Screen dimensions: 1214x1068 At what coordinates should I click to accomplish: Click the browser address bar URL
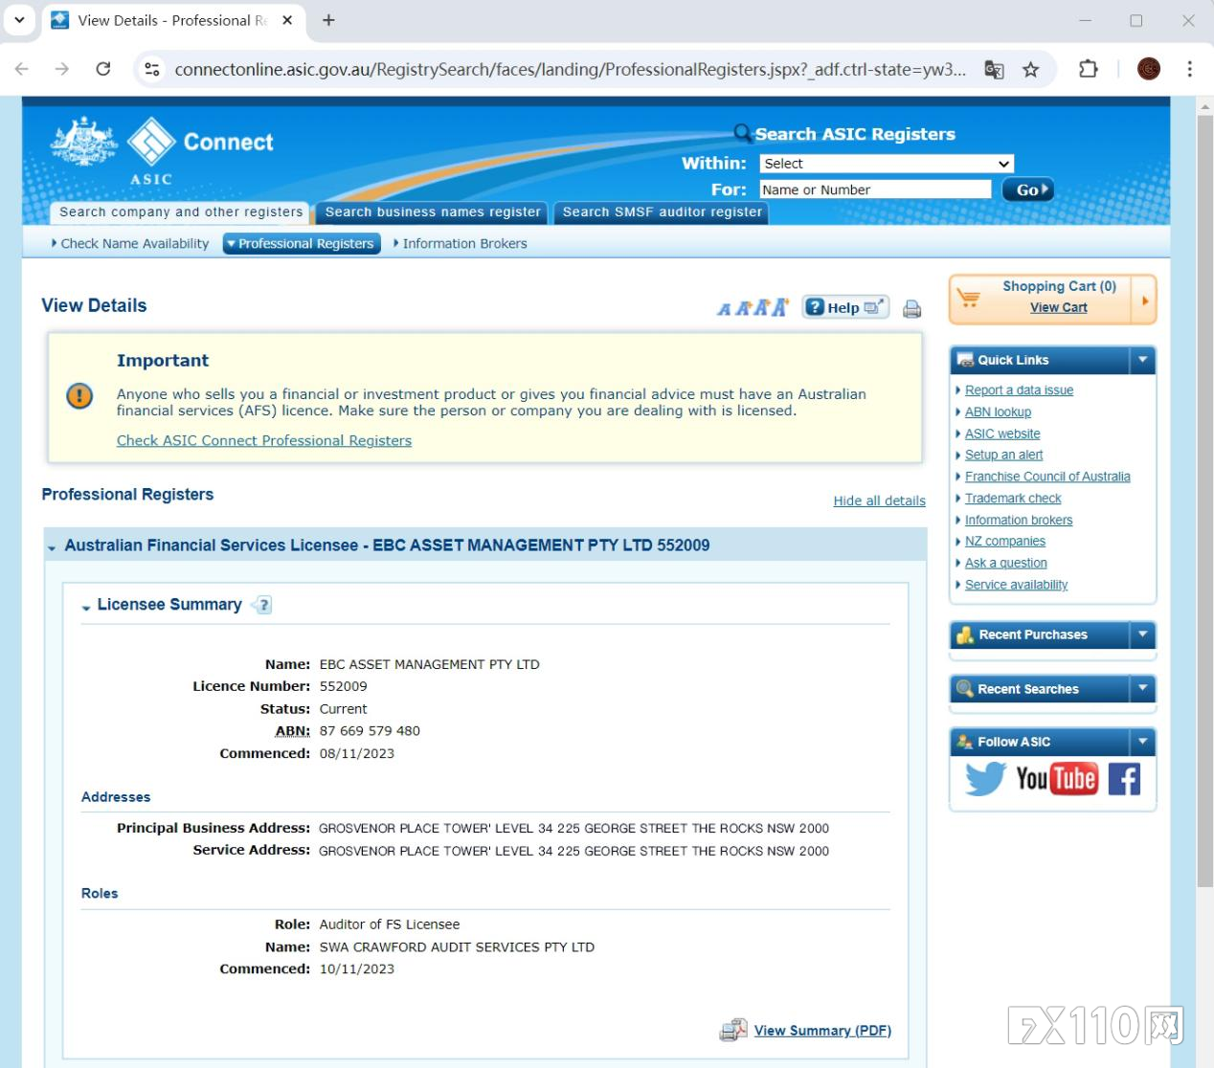coord(570,69)
